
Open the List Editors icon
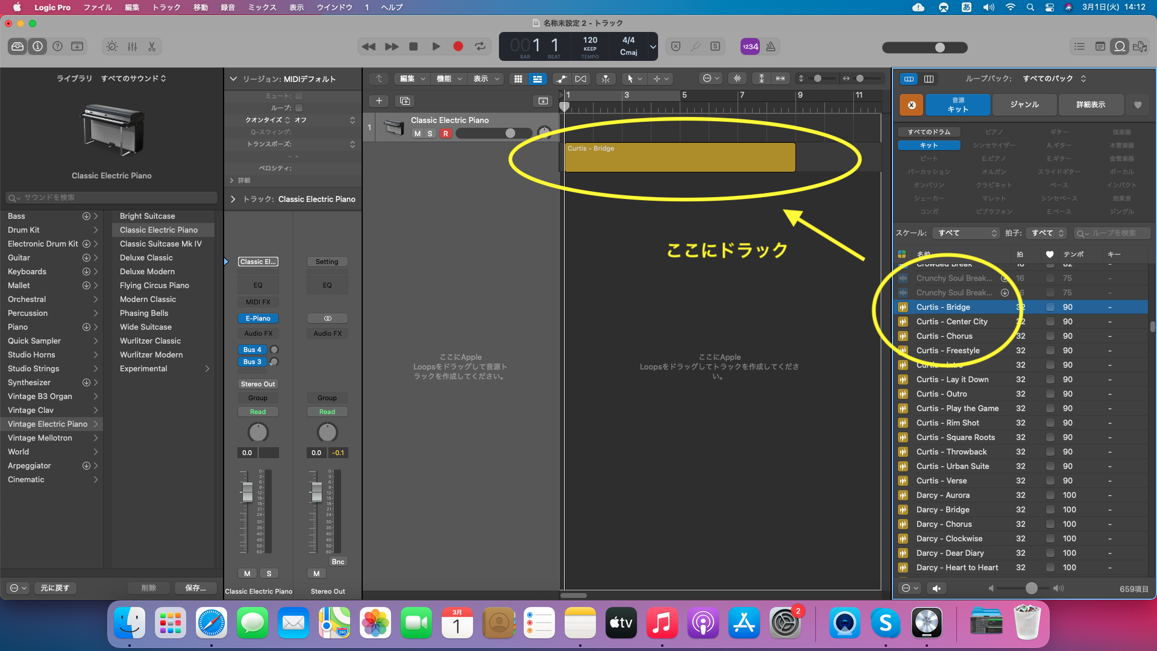(1079, 46)
